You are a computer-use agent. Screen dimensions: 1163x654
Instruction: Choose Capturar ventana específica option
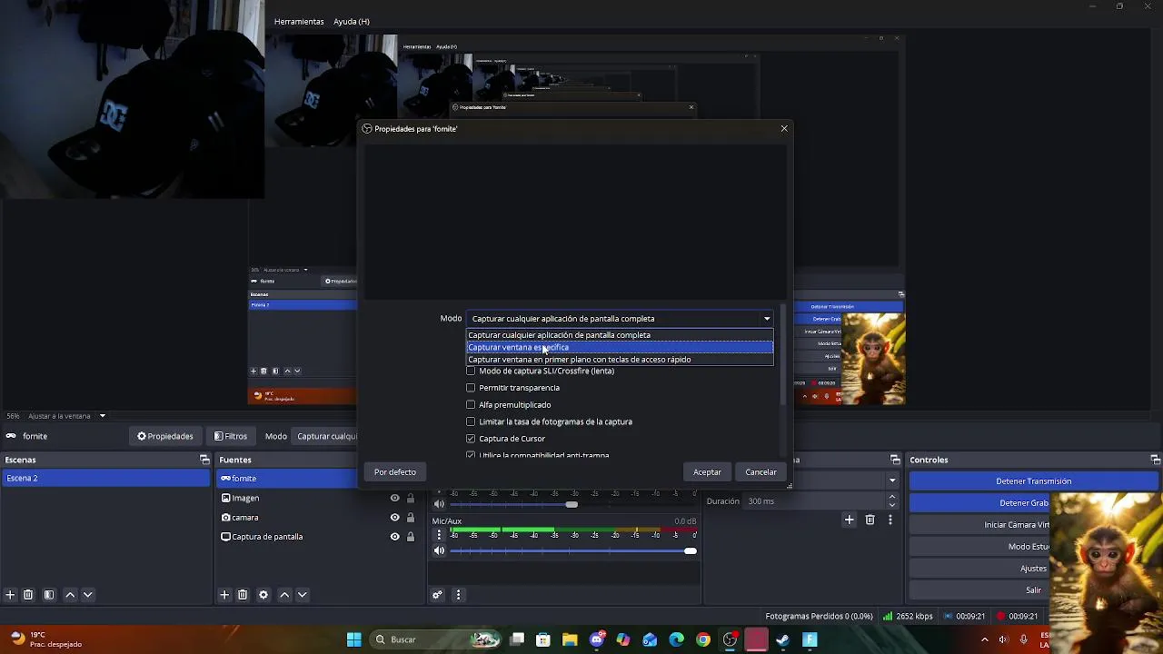tap(620, 347)
